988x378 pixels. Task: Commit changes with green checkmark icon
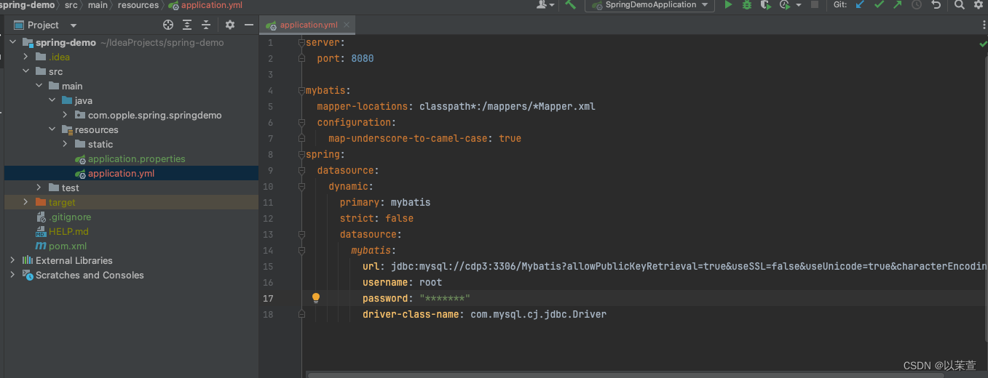879,5
